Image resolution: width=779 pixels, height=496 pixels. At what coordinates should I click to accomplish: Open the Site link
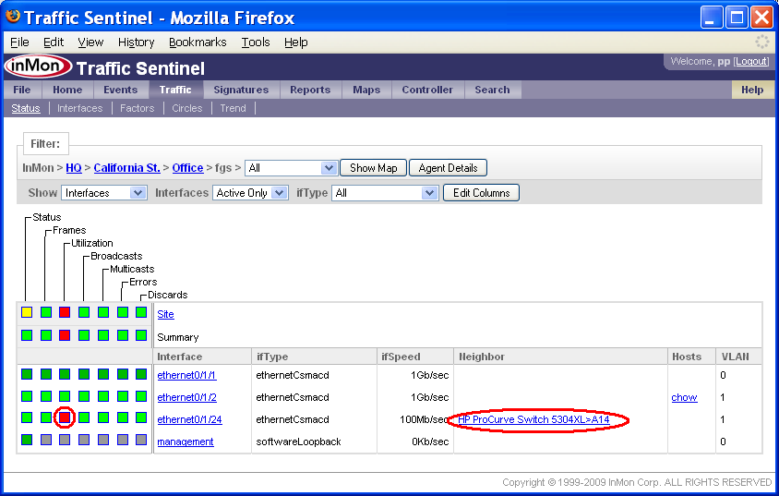click(165, 314)
